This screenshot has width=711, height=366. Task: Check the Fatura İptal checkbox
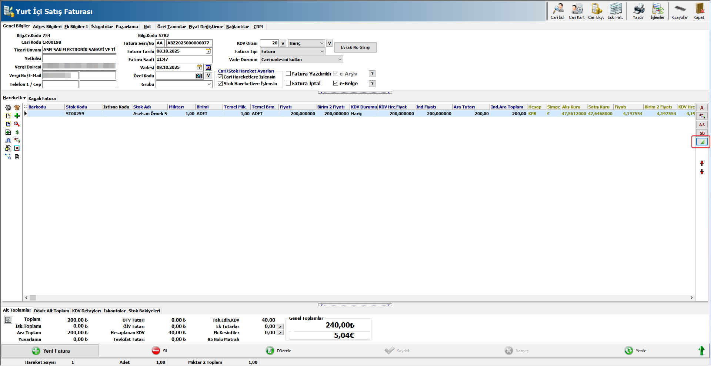click(288, 83)
